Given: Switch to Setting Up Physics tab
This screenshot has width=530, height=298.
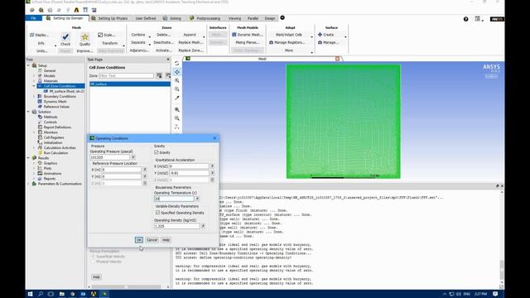Looking at the screenshot, I should (110, 18).
